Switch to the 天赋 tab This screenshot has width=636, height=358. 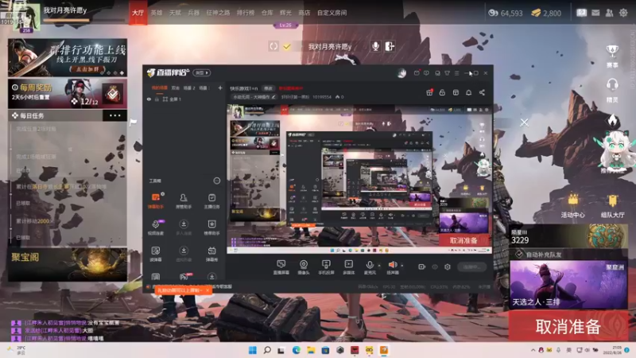coord(175,13)
